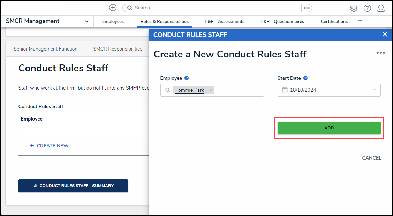Click the plus quick-add icon in top bar

click(x=113, y=8)
